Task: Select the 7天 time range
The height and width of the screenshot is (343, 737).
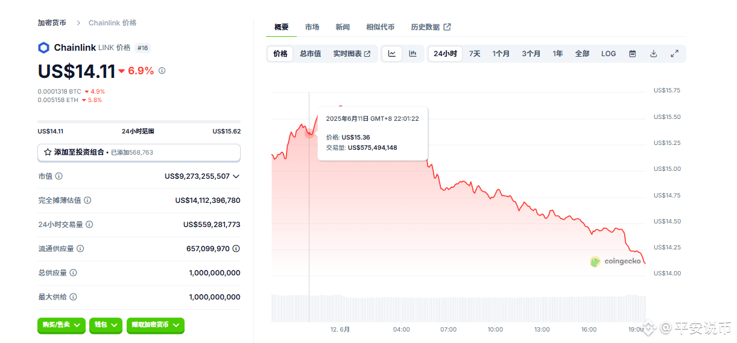Action: click(x=475, y=54)
